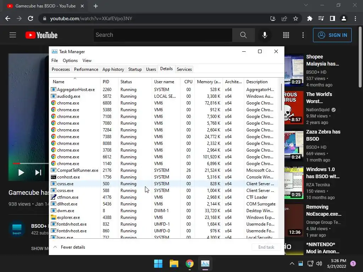Show hidden tray icons chevron
This screenshot has height=272, width=363.
coord(292,263)
